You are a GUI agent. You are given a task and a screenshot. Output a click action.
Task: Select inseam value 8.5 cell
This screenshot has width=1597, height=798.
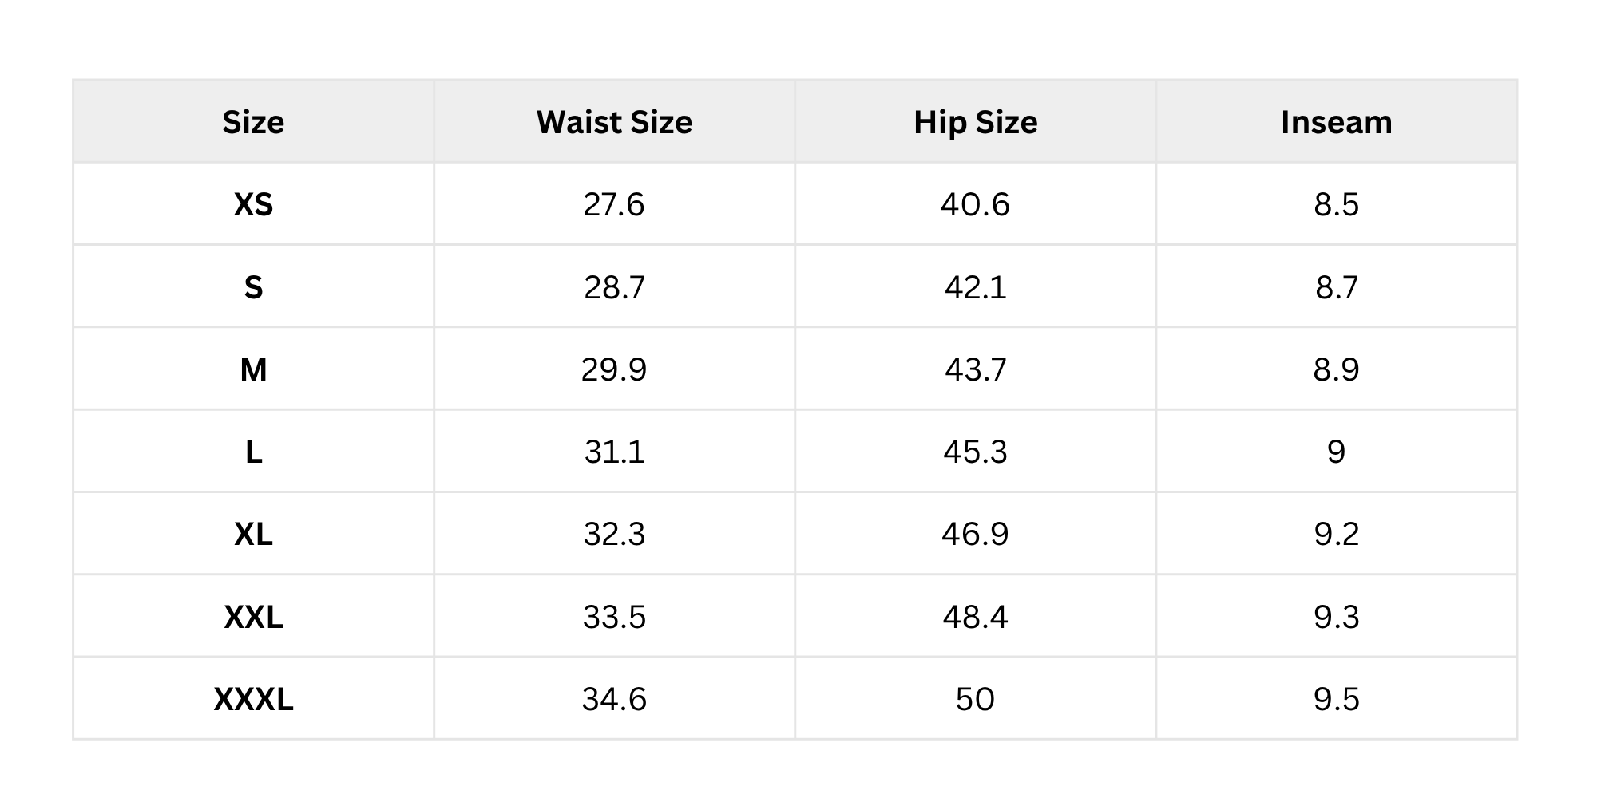(x=1336, y=205)
